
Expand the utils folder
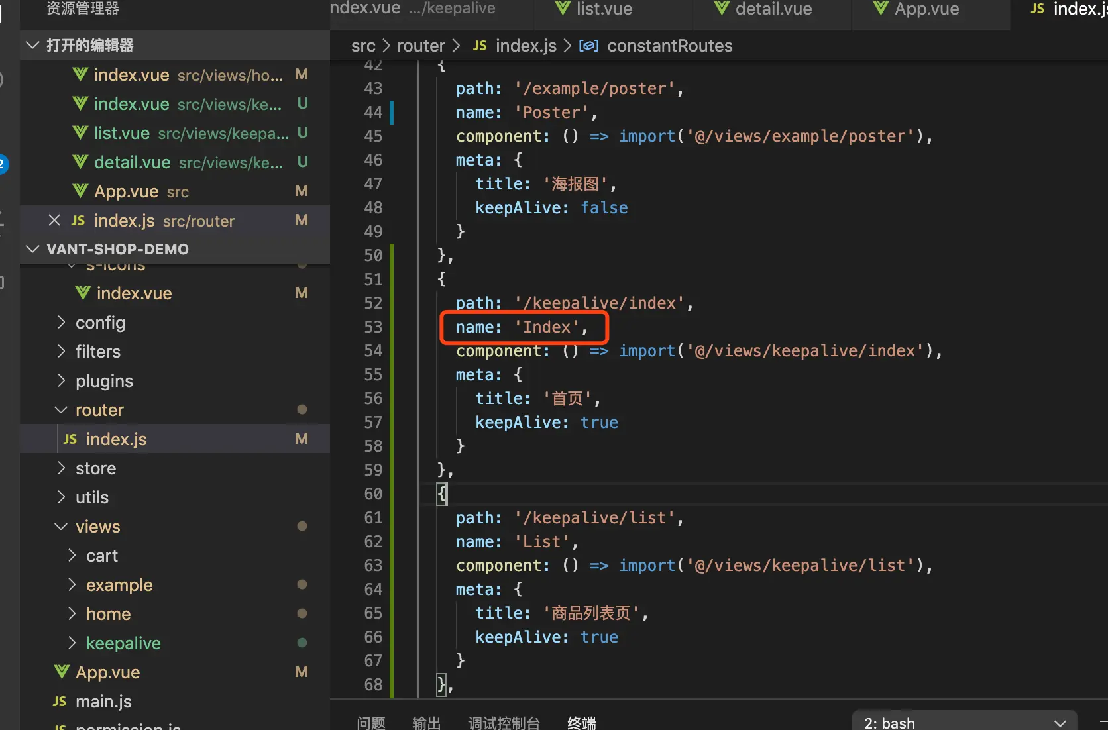click(x=62, y=497)
